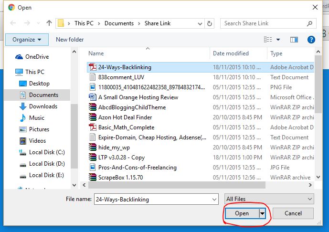Toggle the preview pane

tap(294, 40)
